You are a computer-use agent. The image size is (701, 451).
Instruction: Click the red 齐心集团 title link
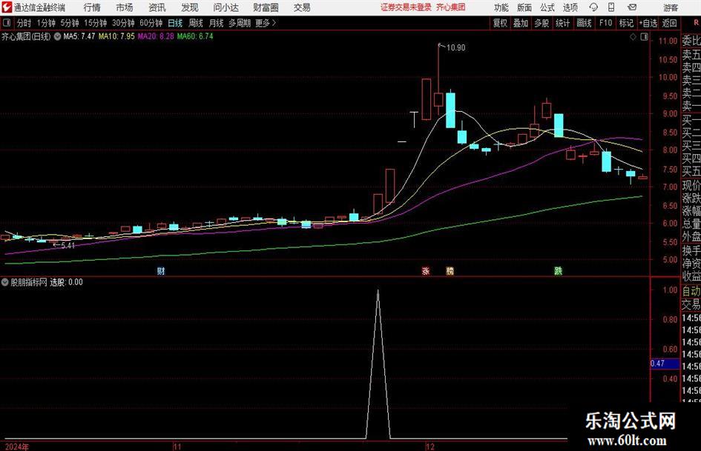451,7
